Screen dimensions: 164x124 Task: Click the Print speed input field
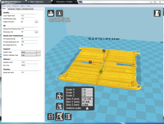(29, 39)
